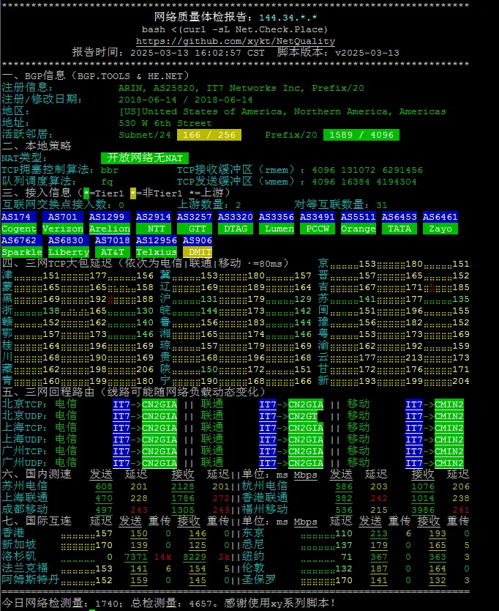Viewport: 499px width, 611px height.
Task: Click the 开放网络无NAT badge
Action: click(144, 158)
